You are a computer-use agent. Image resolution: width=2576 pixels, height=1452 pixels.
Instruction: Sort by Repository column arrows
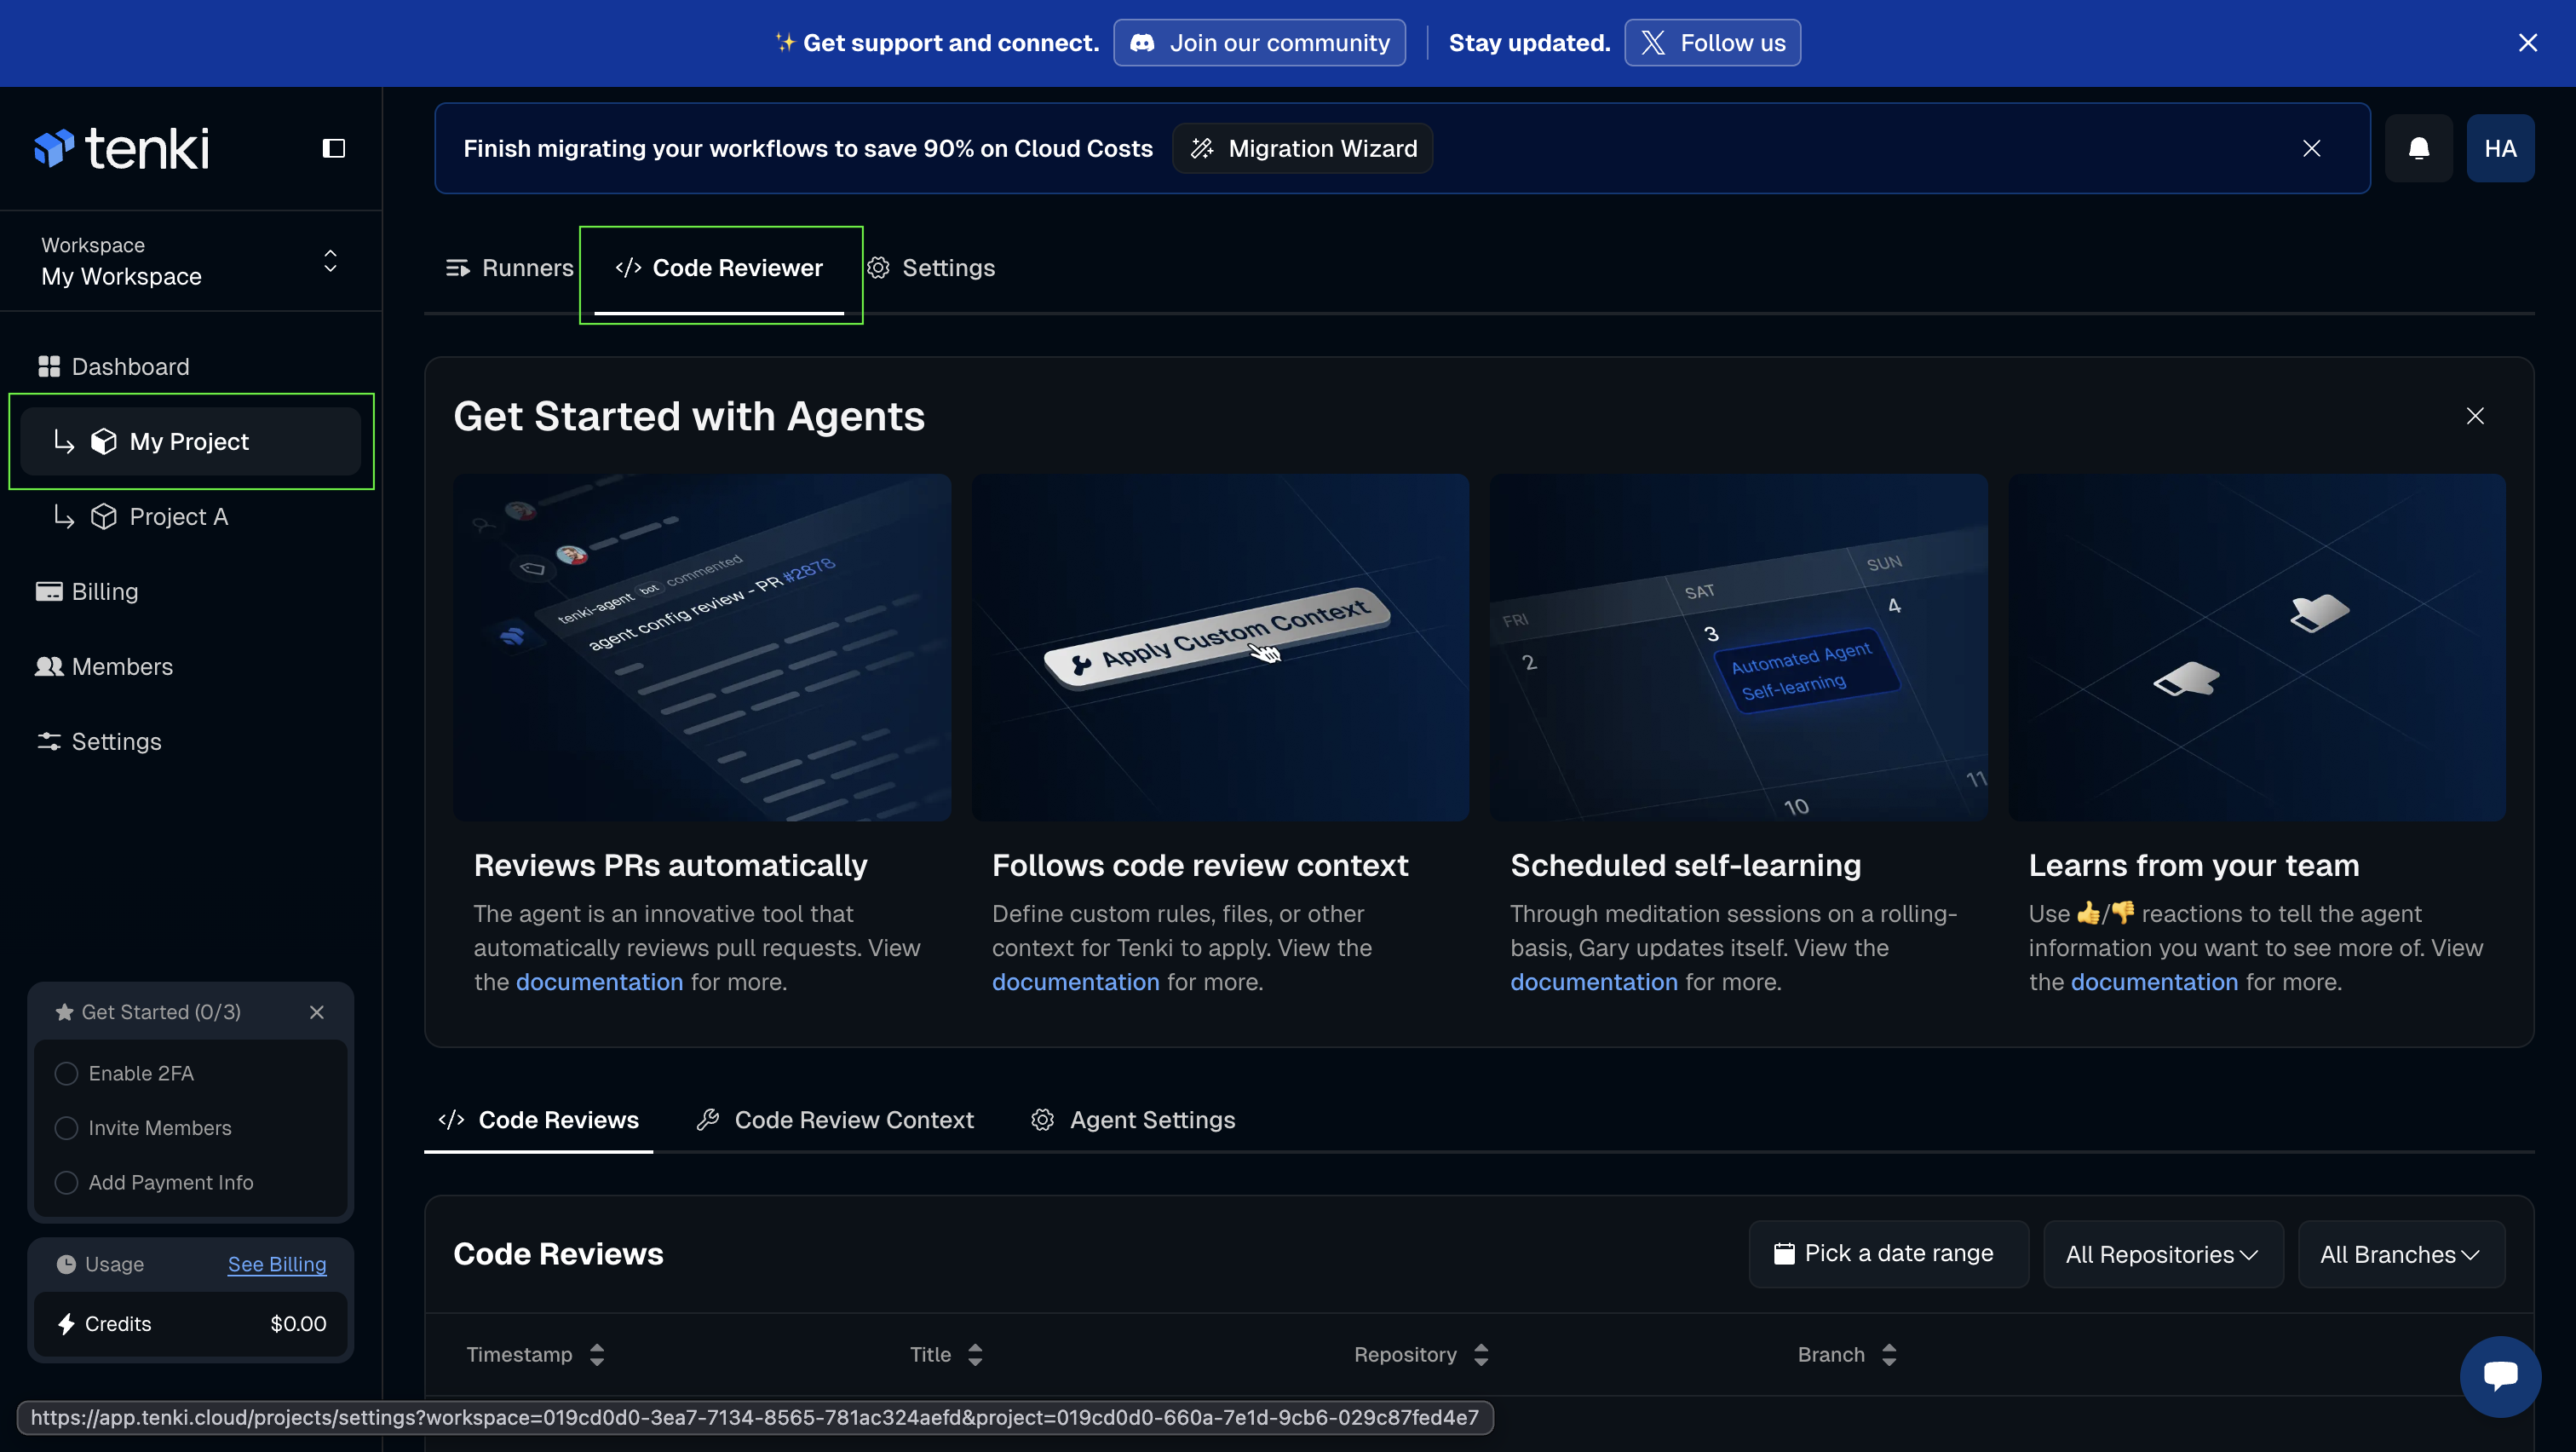[x=1481, y=1354]
